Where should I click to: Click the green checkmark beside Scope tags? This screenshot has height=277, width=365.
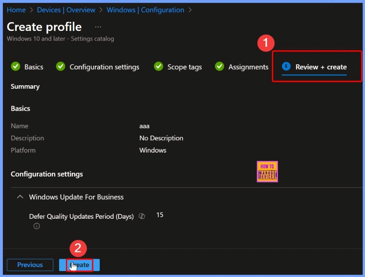[x=158, y=67]
